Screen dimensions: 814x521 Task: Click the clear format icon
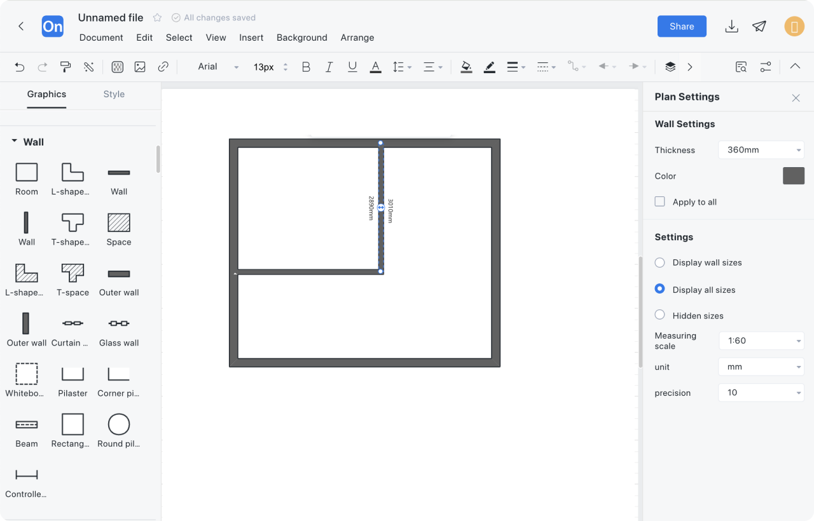pos(88,67)
